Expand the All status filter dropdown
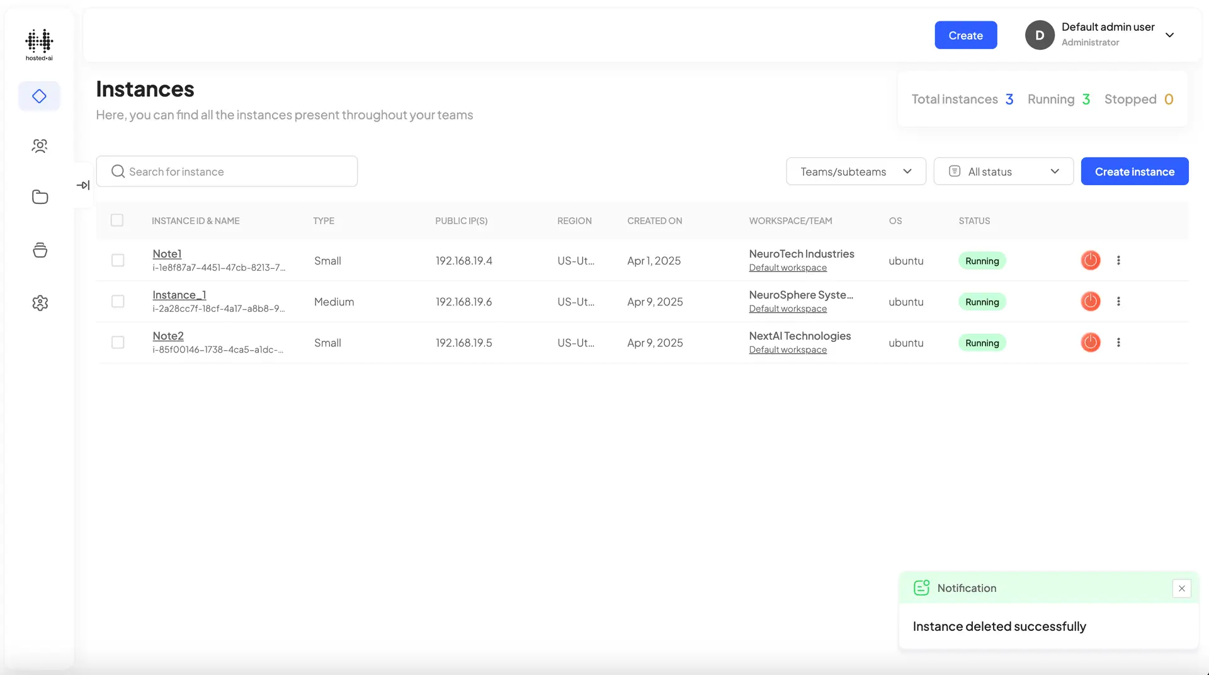 tap(1003, 171)
